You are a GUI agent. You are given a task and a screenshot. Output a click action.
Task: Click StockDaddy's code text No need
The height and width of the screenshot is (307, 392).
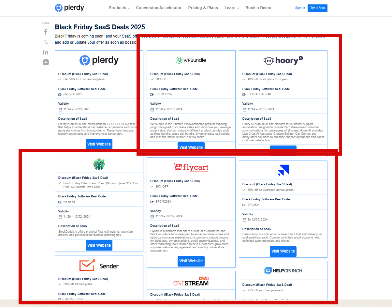click(x=69, y=202)
